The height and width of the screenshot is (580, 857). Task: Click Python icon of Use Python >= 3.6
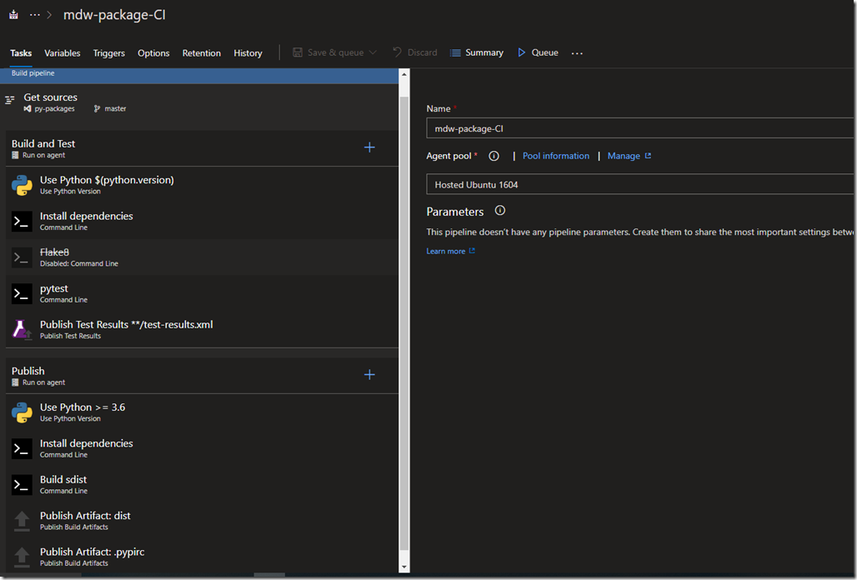tap(22, 412)
